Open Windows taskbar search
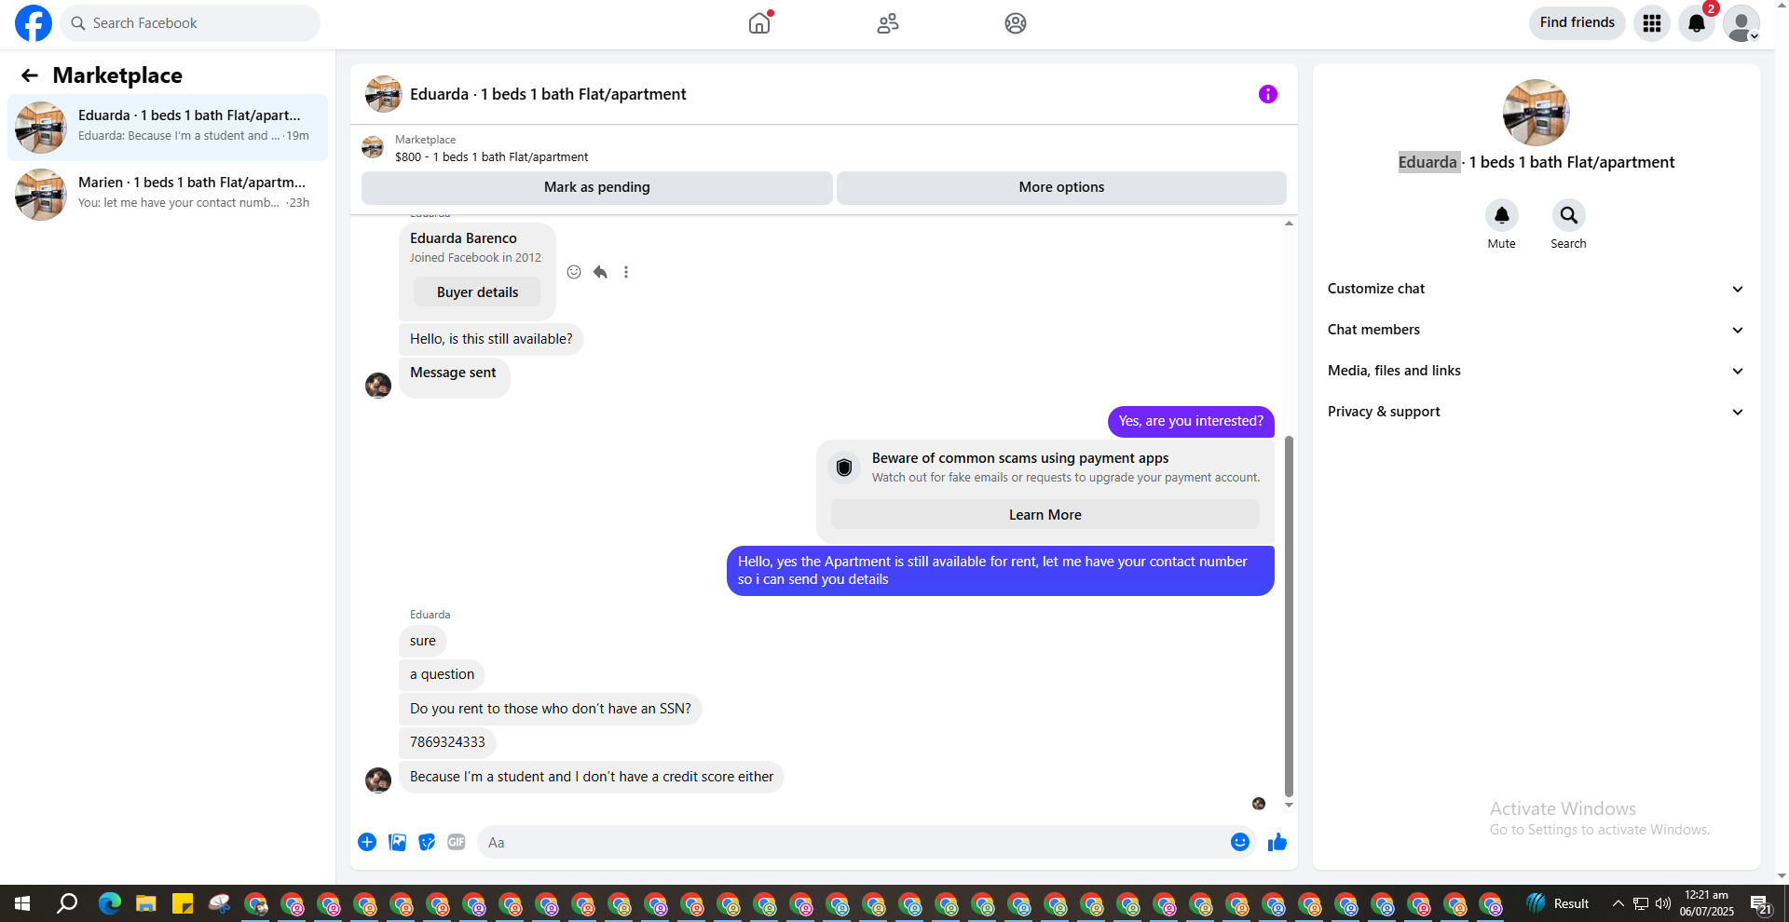The height and width of the screenshot is (922, 1789). pos(67,903)
